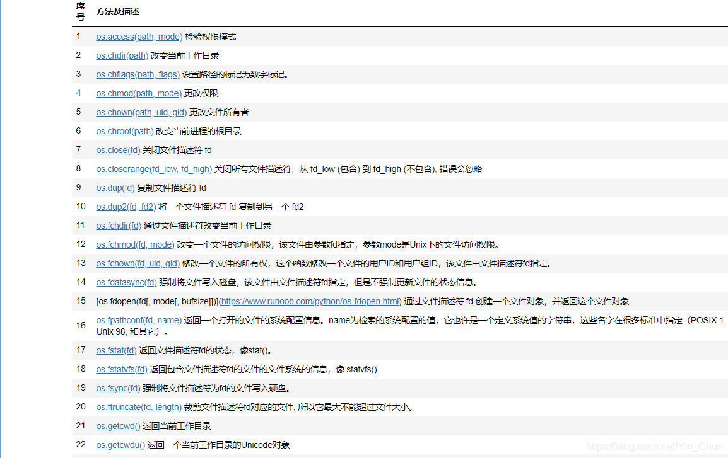Open the runoob.com os-fdopen URL link
The height and width of the screenshot is (458, 728).
coord(309,301)
